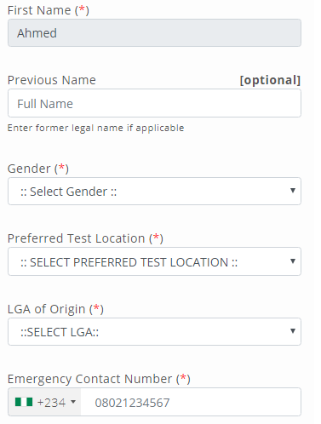
Task: Focus the Previous Name Full Name field
Action: [154, 103]
